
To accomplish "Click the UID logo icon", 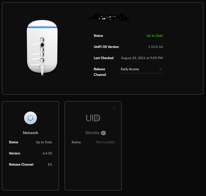I will click(93, 118).
